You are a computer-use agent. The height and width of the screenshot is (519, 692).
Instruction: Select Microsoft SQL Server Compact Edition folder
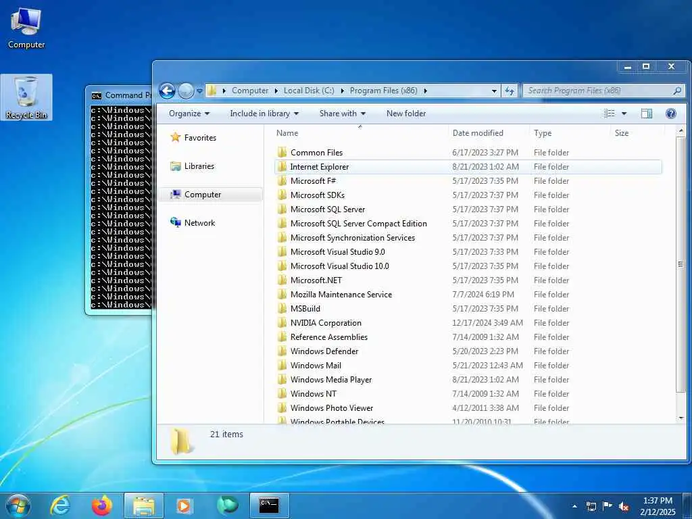click(x=359, y=224)
